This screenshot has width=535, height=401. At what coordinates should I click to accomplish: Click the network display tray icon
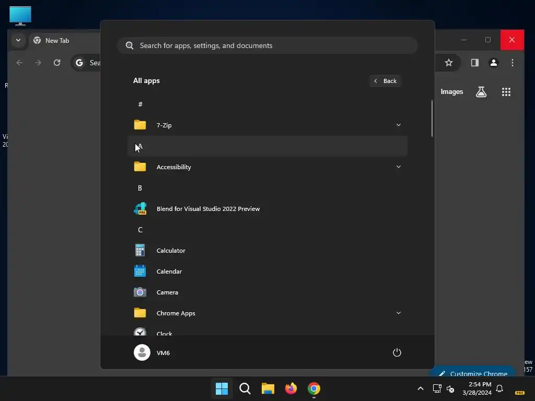tap(437, 388)
